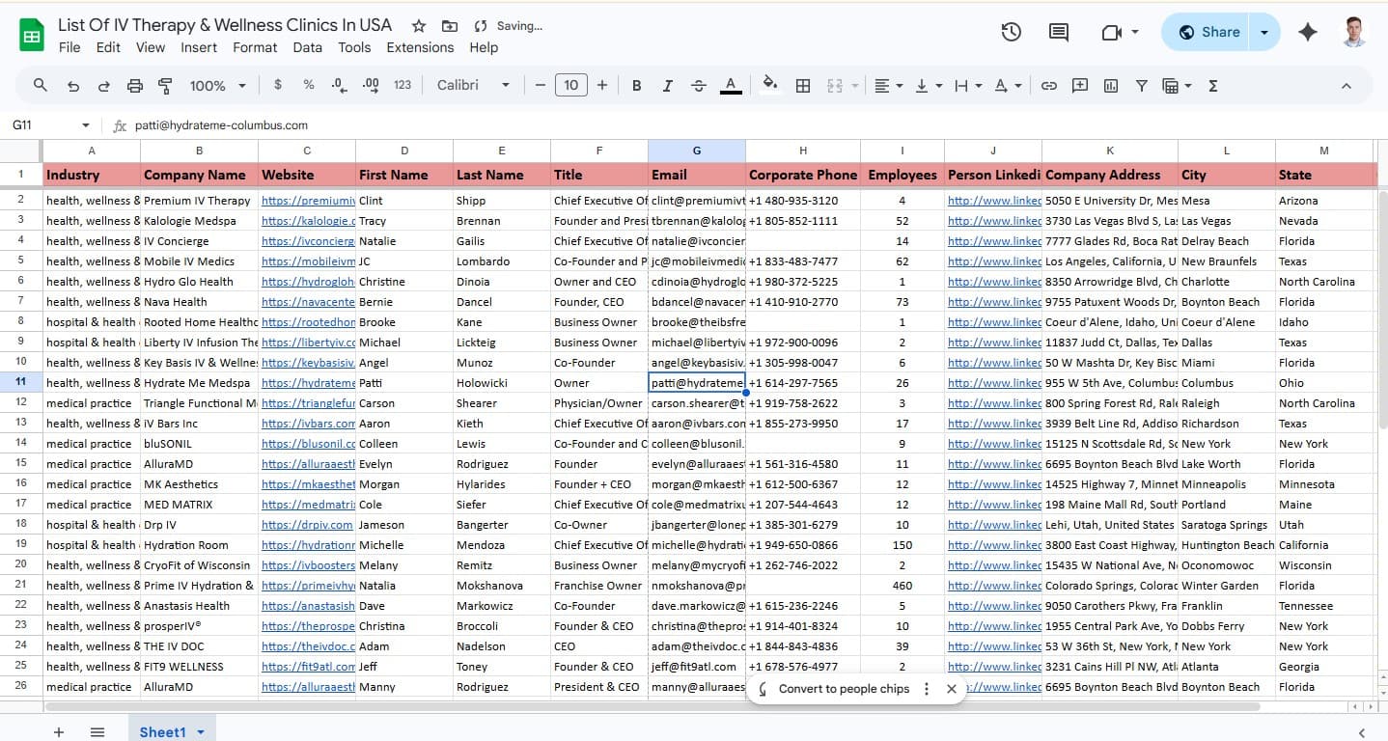This screenshot has height=741, width=1388.
Task: Toggle bold formatting
Action: (636, 86)
